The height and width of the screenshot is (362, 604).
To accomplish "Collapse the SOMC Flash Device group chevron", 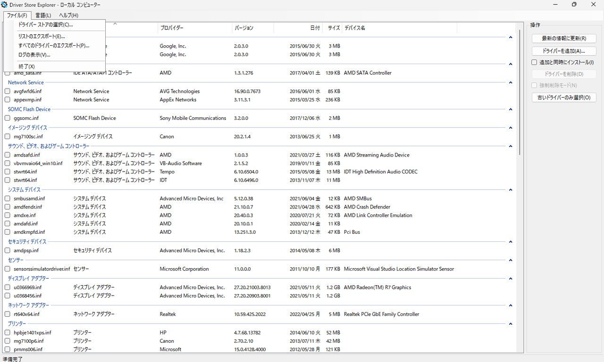I will [511, 109].
